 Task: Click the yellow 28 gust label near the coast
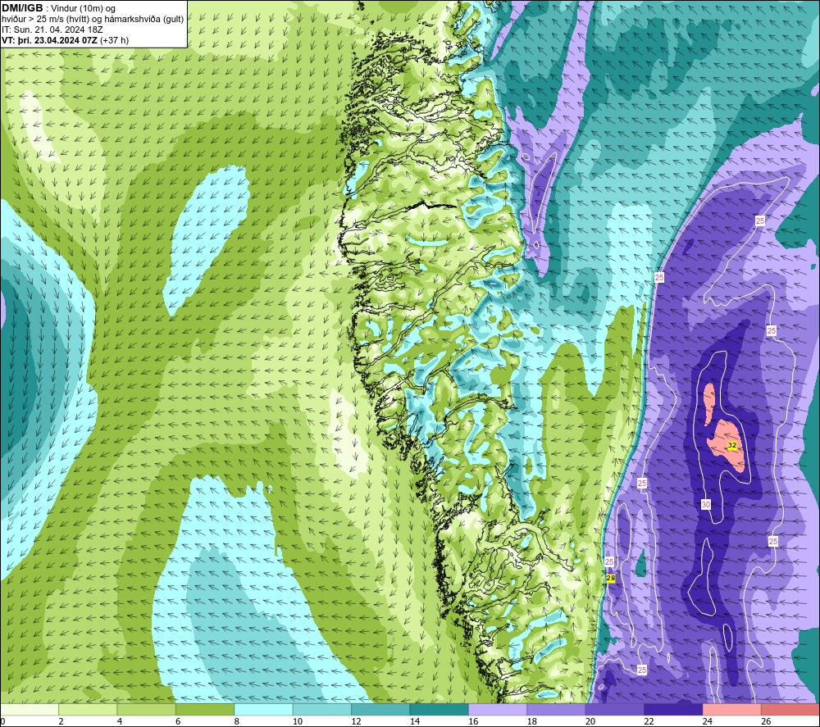click(x=611, y=578)
